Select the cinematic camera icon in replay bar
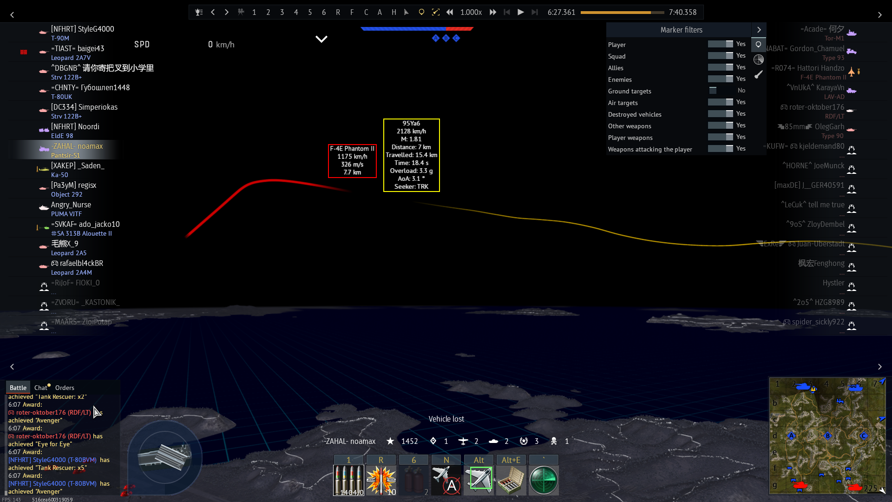Screen dimensions: 892x502 [x=241, y=12]
